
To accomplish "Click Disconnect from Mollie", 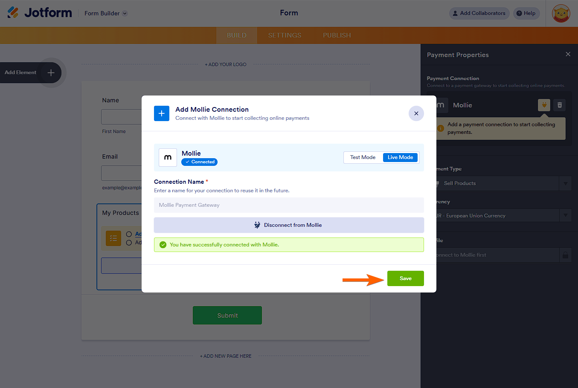I will coord(289,225).
